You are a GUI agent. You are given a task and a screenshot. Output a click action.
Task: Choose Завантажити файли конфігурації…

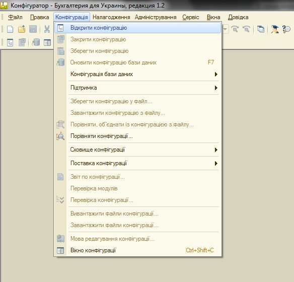point(137,225)
